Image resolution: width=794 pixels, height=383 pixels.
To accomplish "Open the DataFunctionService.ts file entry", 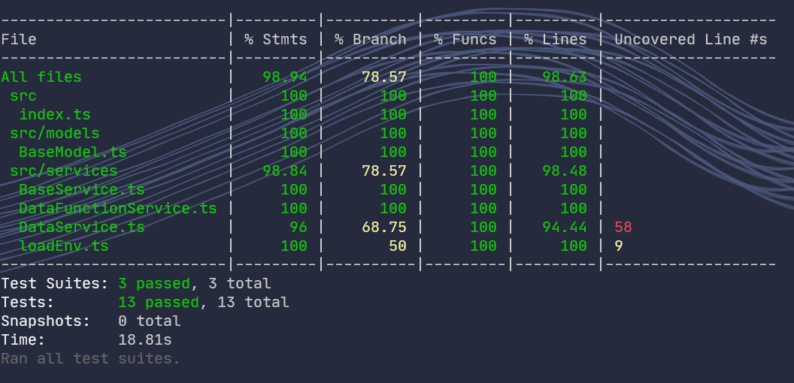I will point(118,208).
